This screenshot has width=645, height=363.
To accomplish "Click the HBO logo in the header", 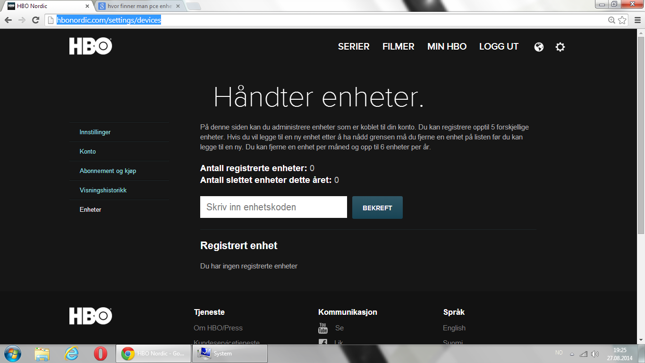I will (x=91, y=46).
